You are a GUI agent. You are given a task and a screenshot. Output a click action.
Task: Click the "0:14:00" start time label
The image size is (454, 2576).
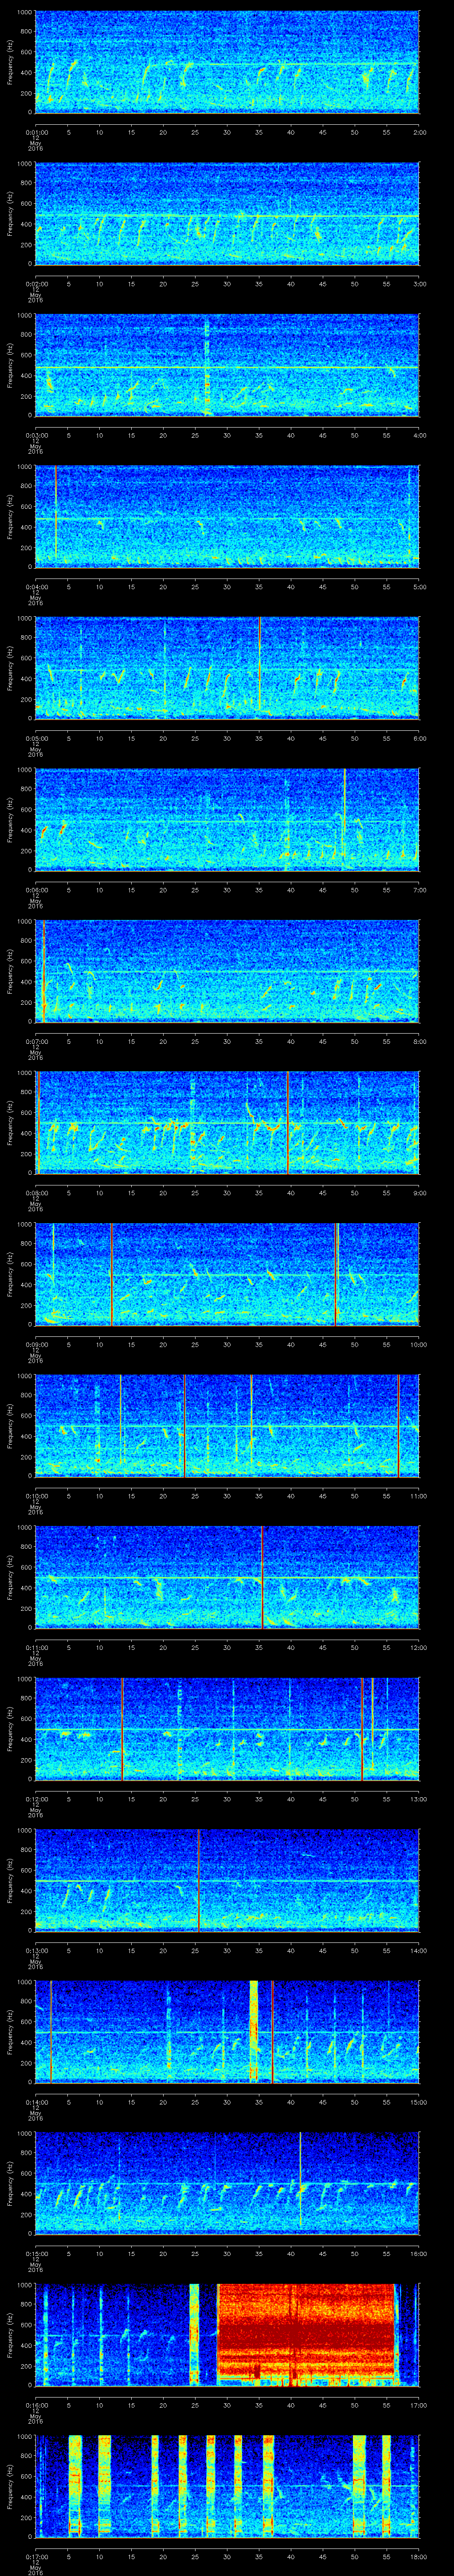tap(36, 2101)
